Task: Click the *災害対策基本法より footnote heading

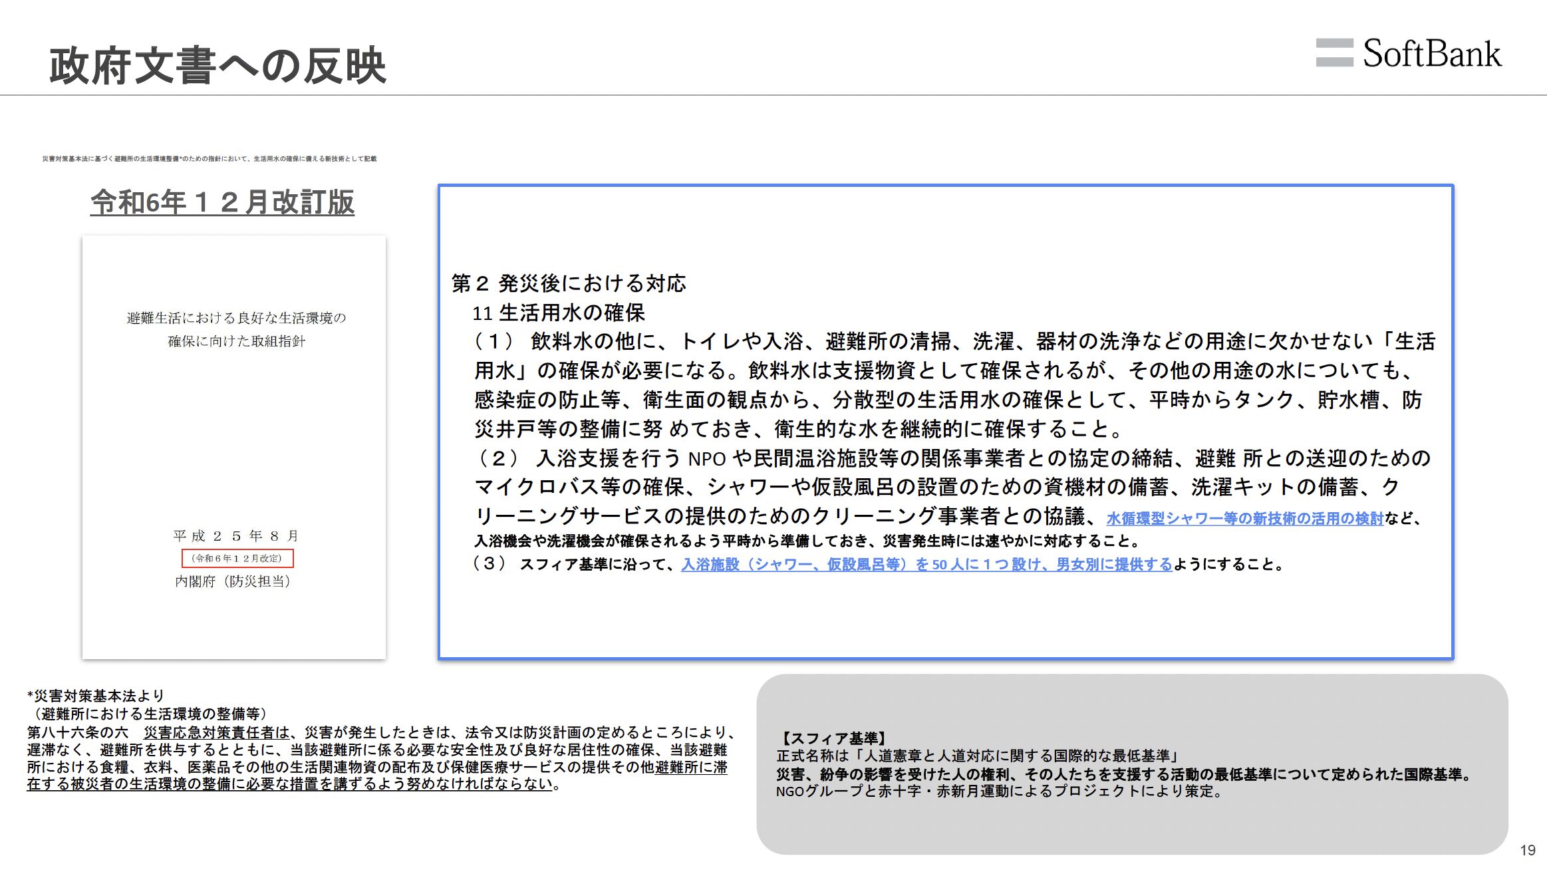Action: pos(95,696)
